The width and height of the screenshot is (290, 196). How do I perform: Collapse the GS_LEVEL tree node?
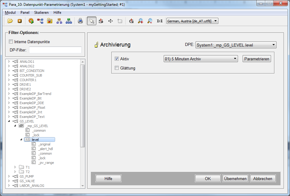tap(9, 121)
